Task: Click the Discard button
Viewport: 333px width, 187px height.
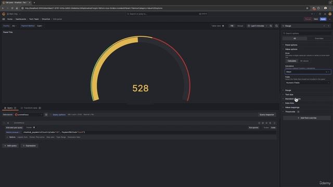Action: [308, 19]
